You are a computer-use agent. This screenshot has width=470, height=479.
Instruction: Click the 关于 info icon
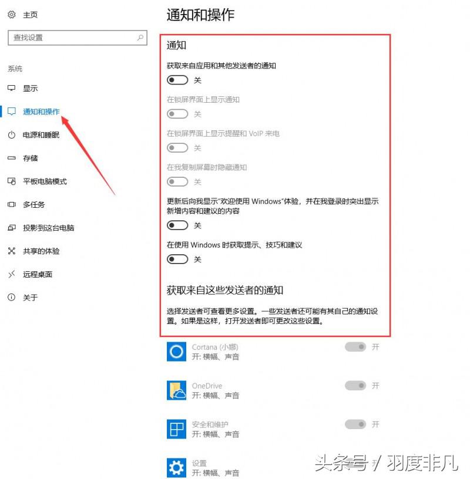(13, 298)
